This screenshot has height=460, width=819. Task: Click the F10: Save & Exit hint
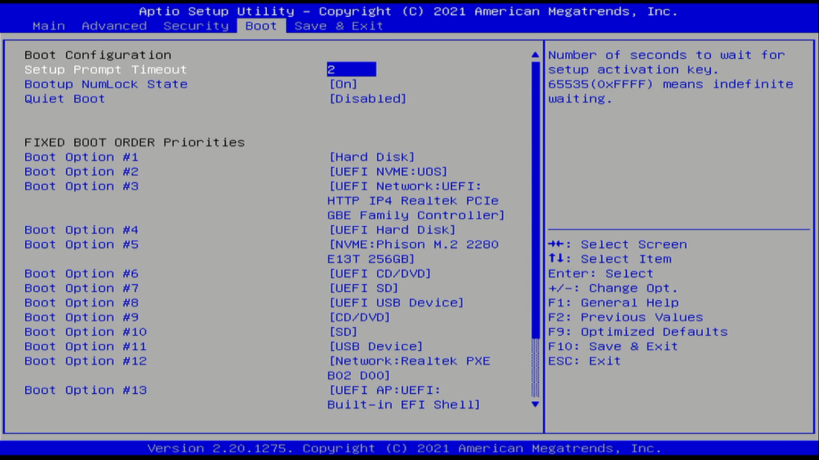coord(613,346)
